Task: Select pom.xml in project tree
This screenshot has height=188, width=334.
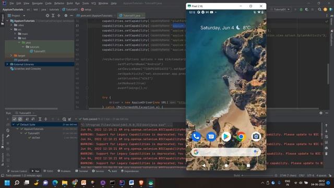Action: 21,60
